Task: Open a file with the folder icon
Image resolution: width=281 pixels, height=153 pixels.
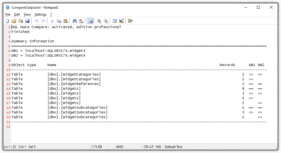Action: tap(14, 21)
